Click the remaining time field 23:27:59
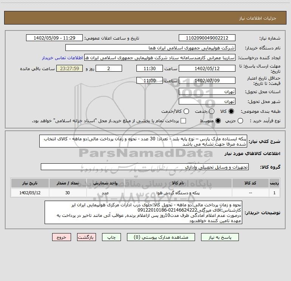The width and height of the screenshot is (291, 281). [70, 69]
